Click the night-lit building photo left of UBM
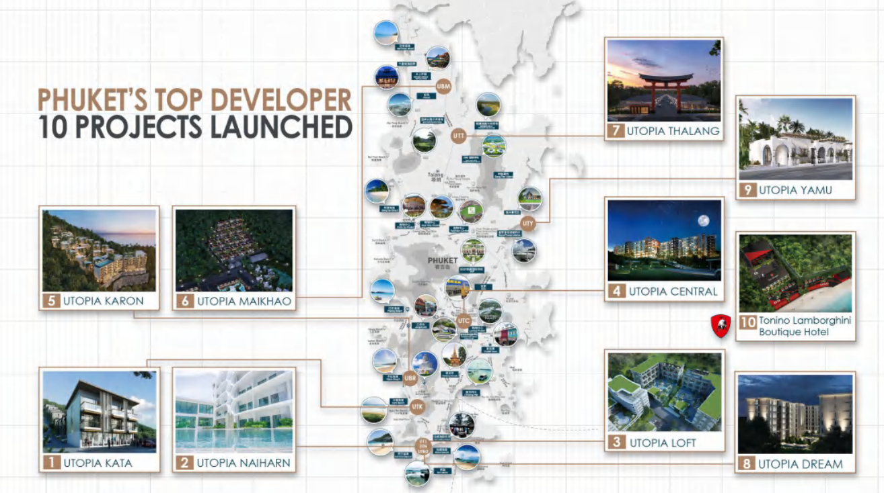884x493 pixels. [x=387, y=77]
